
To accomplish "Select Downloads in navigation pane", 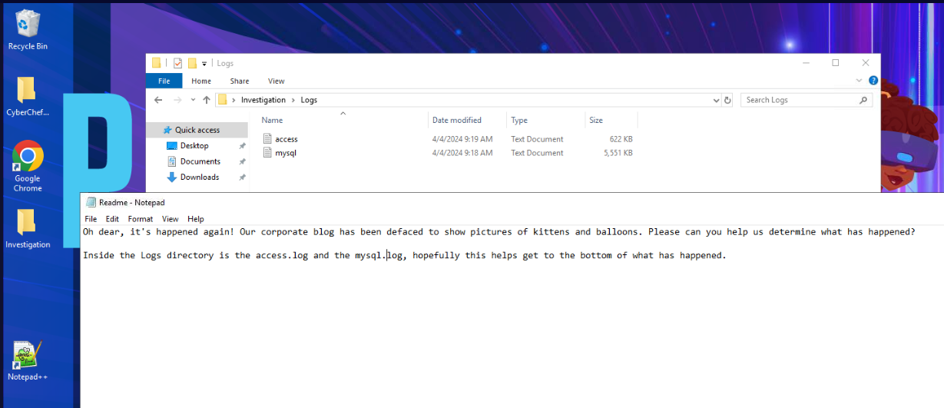I will pyautogui.click(x=200, y=177).
